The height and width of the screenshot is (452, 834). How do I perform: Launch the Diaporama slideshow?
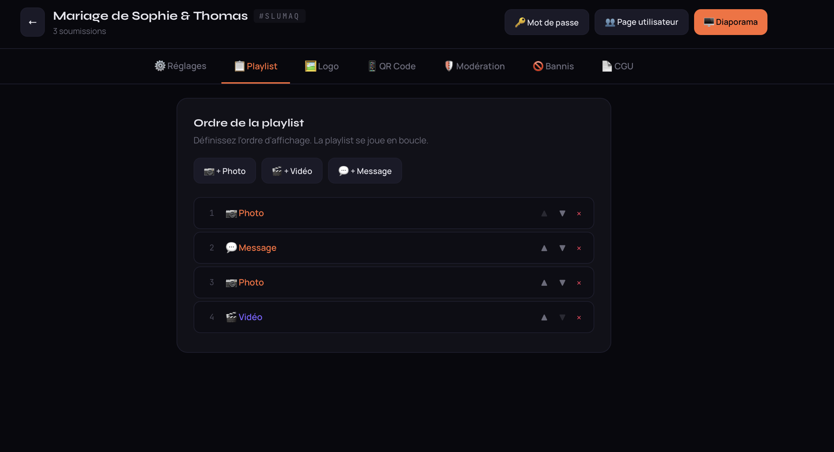pyautogui.click(x=730, y=22)
